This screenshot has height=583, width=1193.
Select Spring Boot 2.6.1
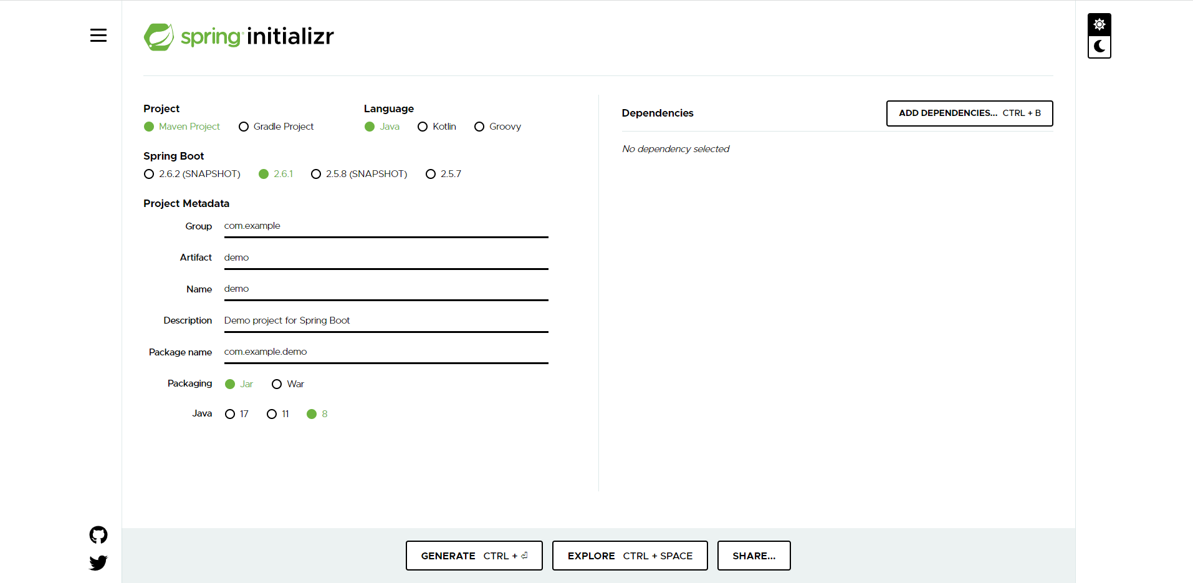point(276,174)
